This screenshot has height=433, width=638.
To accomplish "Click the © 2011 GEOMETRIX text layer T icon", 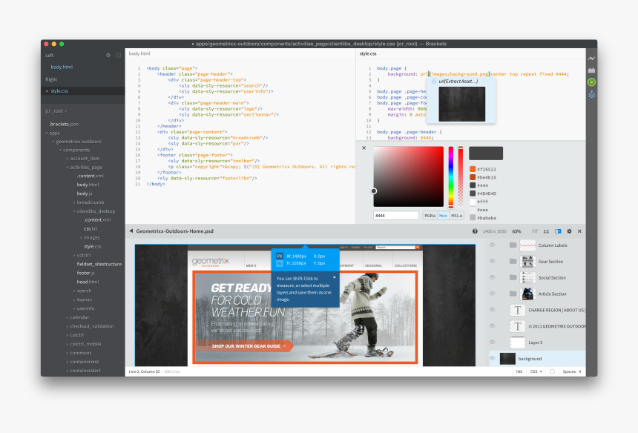I will [x=518, y=326].
